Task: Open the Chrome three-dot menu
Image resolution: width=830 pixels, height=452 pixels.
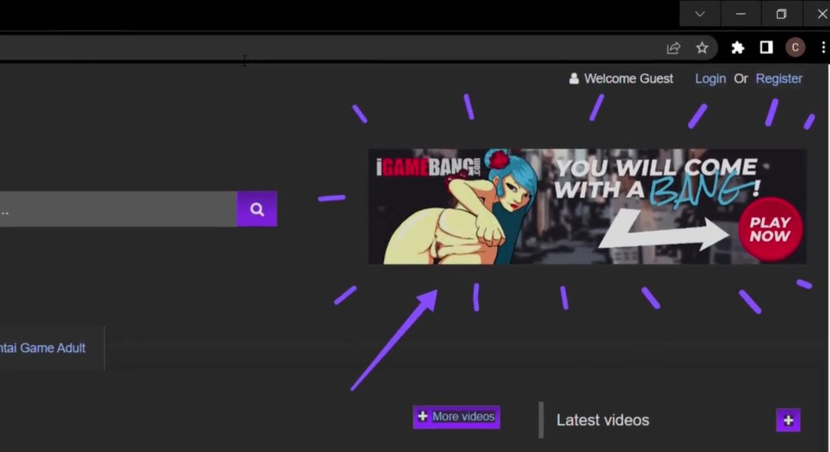Action: click(823, 48)
